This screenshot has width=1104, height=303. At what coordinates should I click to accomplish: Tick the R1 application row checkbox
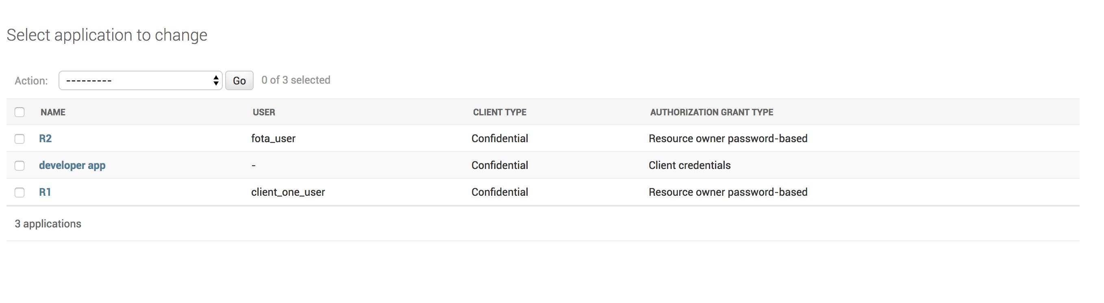19,193
